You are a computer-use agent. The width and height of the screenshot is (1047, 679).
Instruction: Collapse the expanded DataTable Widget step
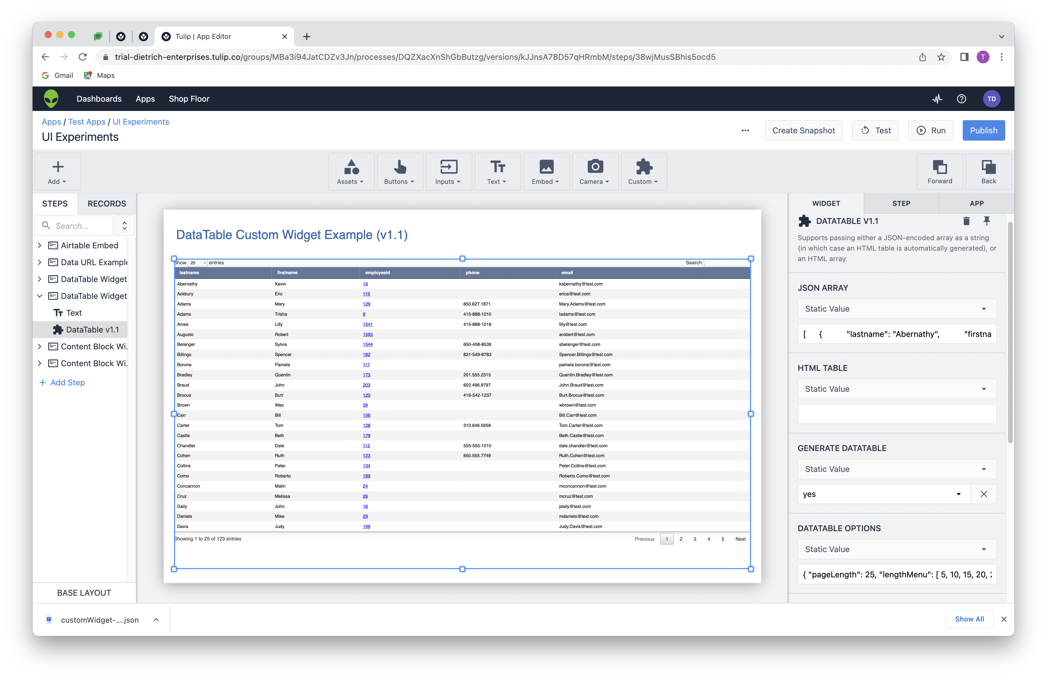tap(40, 296)
